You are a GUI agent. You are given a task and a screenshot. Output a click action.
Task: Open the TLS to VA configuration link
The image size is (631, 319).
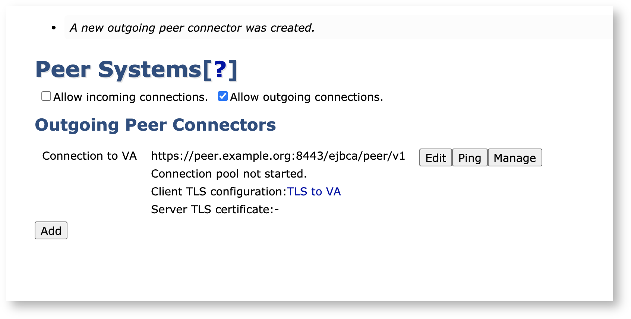coord(314,192)
